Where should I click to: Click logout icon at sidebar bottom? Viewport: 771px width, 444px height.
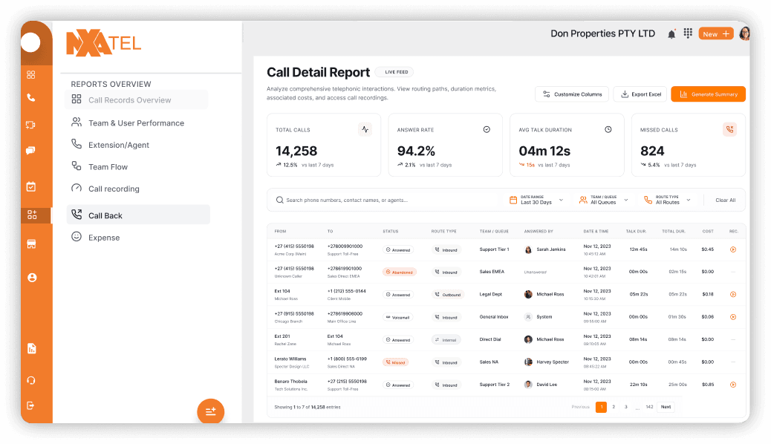30,405
